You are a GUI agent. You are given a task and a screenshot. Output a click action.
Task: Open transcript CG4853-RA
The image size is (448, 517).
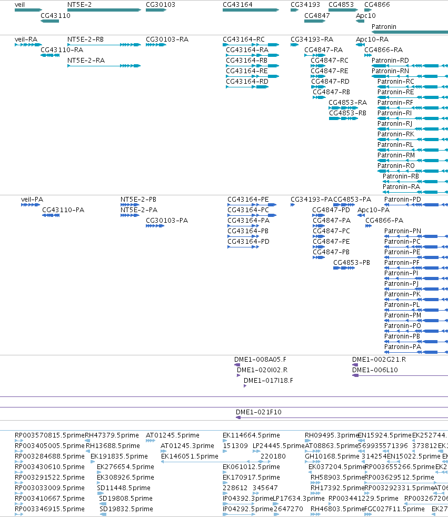pos(348,103)
